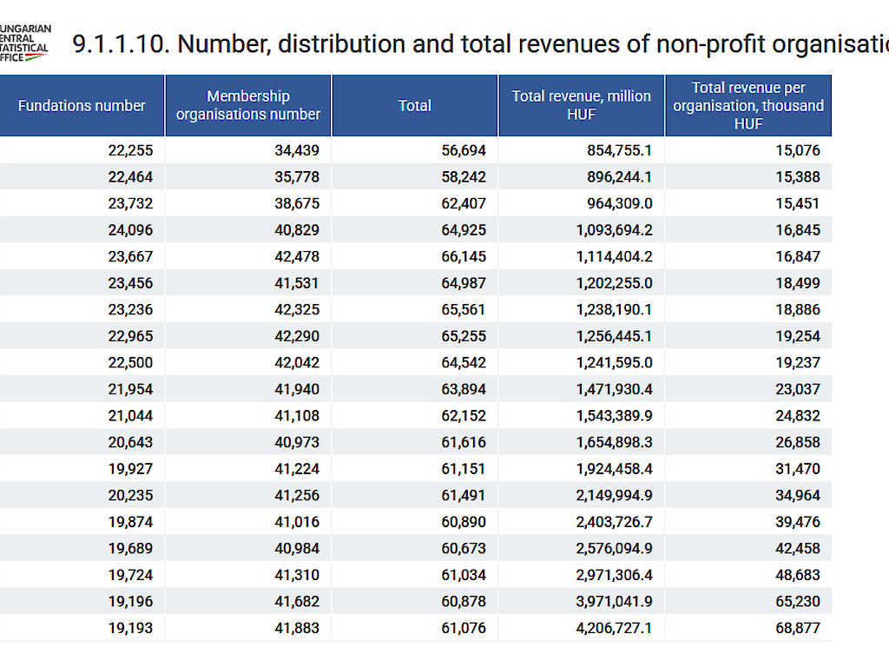Select the membership cell with 42,478
The width and height of the screenshot is (889, 667).
pos(297,257)
